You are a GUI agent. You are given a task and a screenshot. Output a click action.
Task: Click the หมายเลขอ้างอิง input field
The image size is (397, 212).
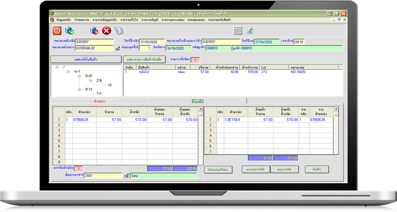point(94,42)
